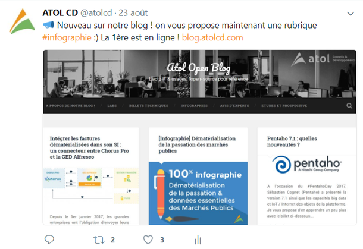
Task: Click the Atol Open Blog title
Action: click(199, 68)
